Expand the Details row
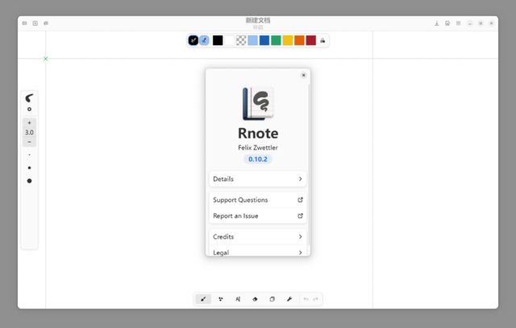The height and width of the screenshot is (328, 516). coord(258,179)
